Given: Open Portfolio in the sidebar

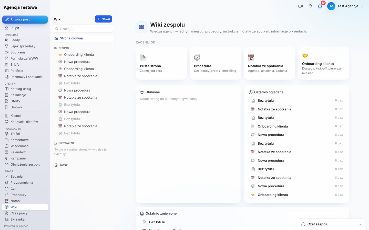Looking at the screenshot, I should [x=25, y=71].
